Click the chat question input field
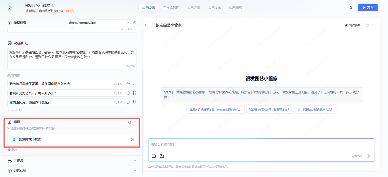Viewport: 388px width, 177px height. (261, 145)
